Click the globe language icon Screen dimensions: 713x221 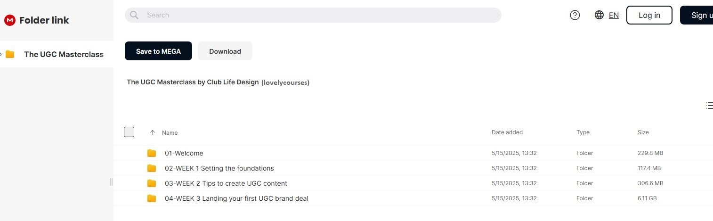click(599, 15)
